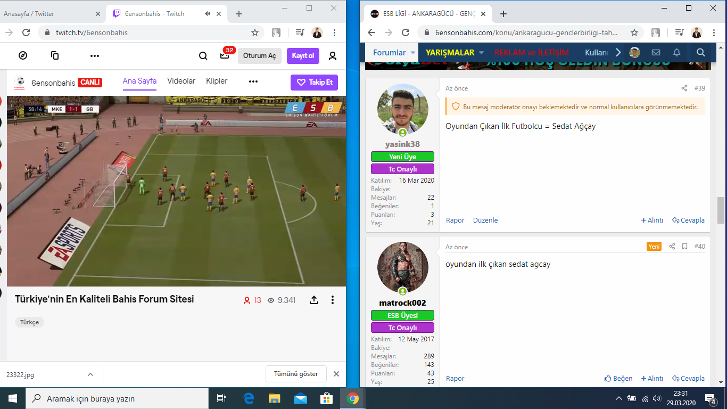Click Alıntı on post #40
This screenshot has height=409, width=727.
pyautogui.click(x=652, y=379)
